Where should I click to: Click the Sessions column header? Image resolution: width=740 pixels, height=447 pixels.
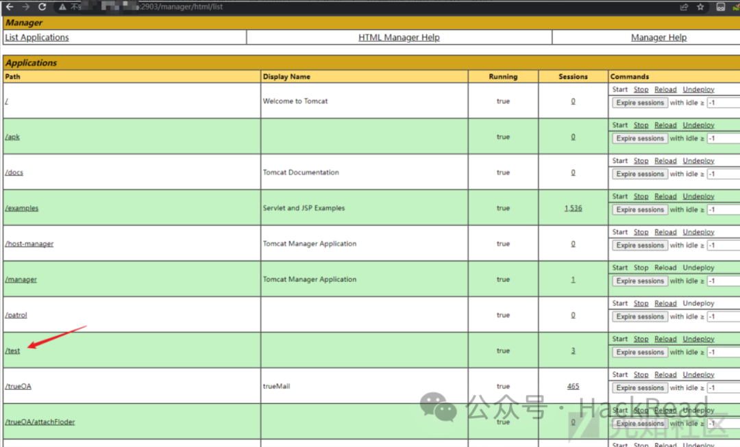point(573,77)
